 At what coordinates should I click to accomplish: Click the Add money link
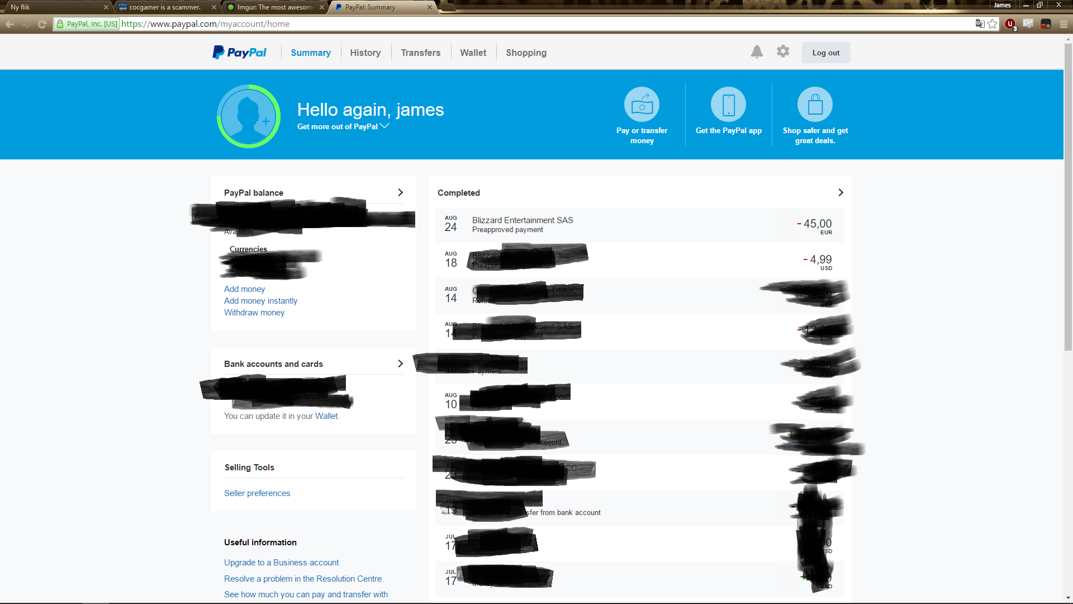click(x=245, y=289)
